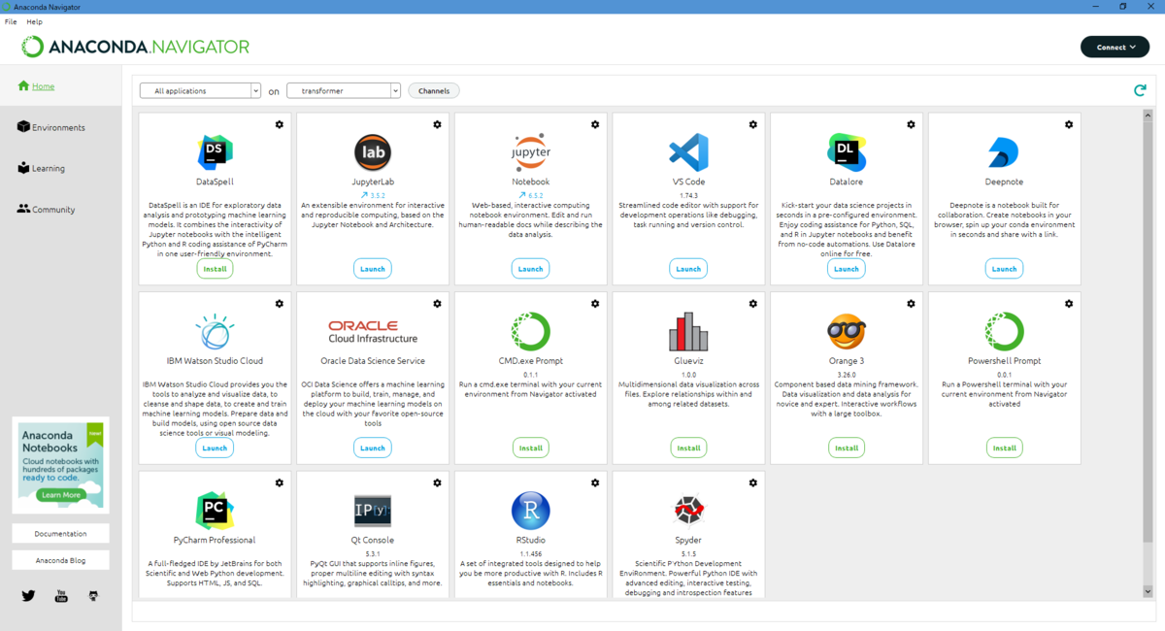Open the File menu
Image resolution: width=1165 pixels, height=631 pixels.
click(11, 21)
